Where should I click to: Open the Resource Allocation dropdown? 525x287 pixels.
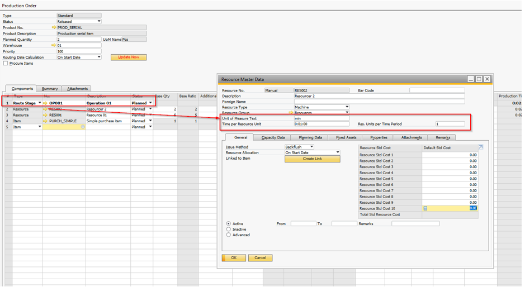[x=338, y=152]
